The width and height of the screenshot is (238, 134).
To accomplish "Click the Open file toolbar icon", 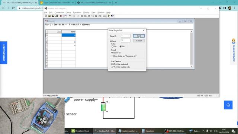I will pyautogui.click(x=49, y=16).
